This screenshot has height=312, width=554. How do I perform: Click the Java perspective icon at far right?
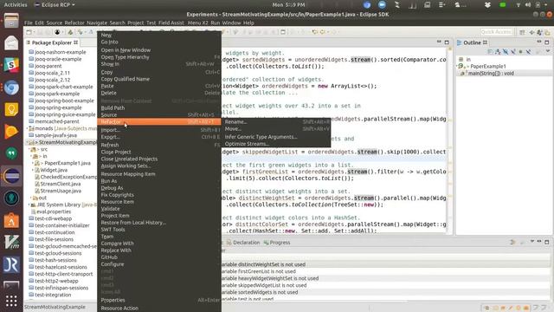[x=547, y=33]
